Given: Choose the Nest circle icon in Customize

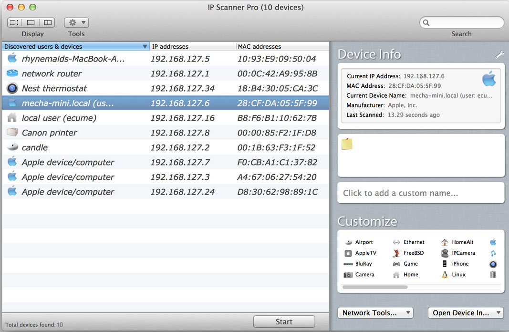Looking at the screenshot, I should (x=493, y=264).
